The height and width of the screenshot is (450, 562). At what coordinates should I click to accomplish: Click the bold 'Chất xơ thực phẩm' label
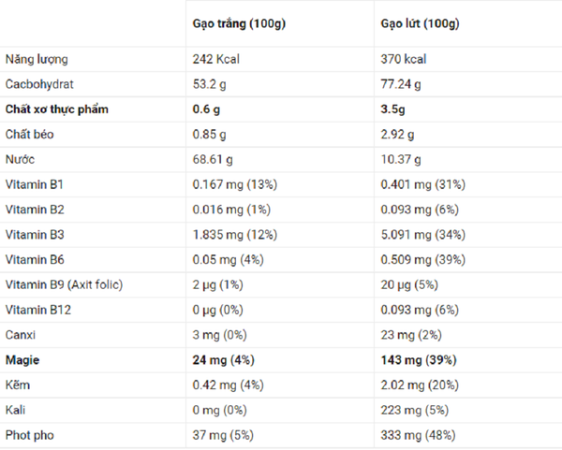coord(56,109)
